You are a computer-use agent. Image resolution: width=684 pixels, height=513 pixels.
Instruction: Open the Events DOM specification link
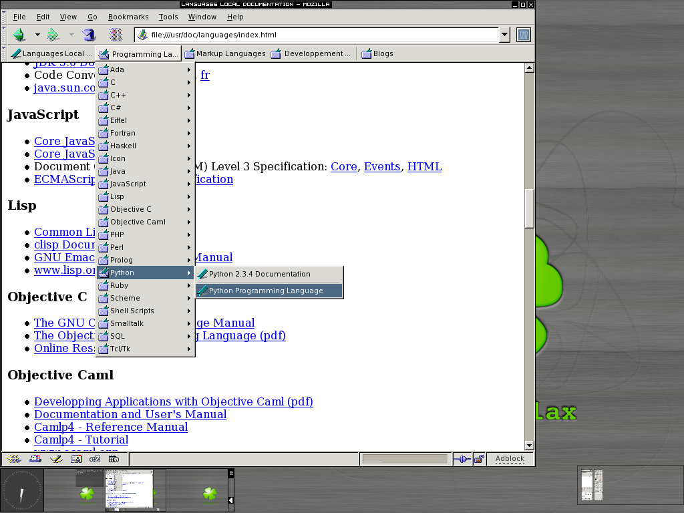point(381,166)
